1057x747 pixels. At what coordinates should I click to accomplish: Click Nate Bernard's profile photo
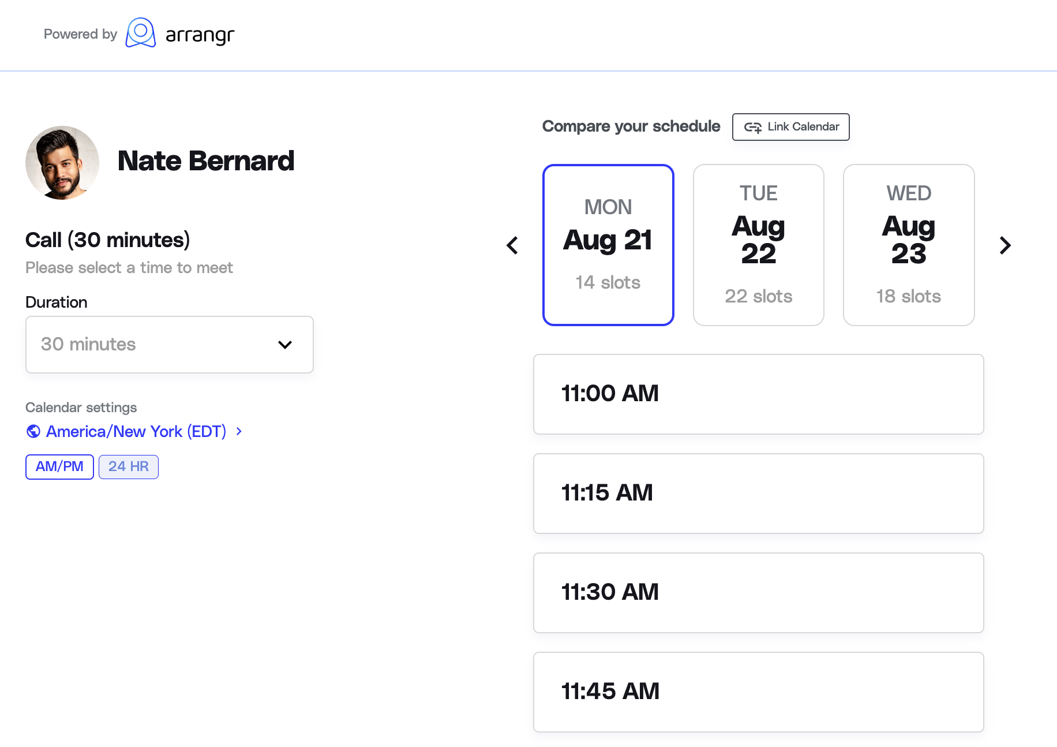point(62,163)
